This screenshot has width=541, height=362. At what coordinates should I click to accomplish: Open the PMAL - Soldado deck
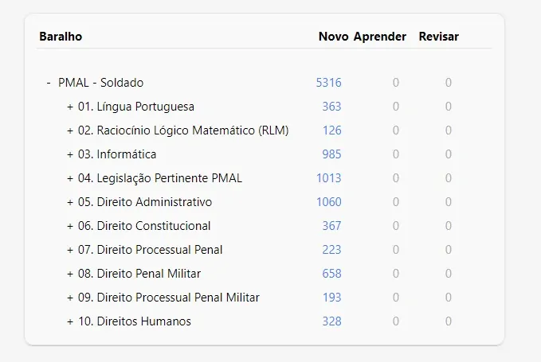pos(100,83)
